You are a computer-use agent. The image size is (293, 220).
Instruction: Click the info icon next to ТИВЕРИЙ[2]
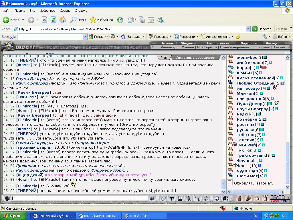(263, 145)
